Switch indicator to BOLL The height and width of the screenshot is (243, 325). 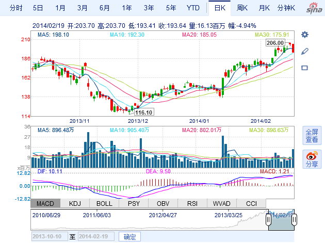(x=104, y=203)
